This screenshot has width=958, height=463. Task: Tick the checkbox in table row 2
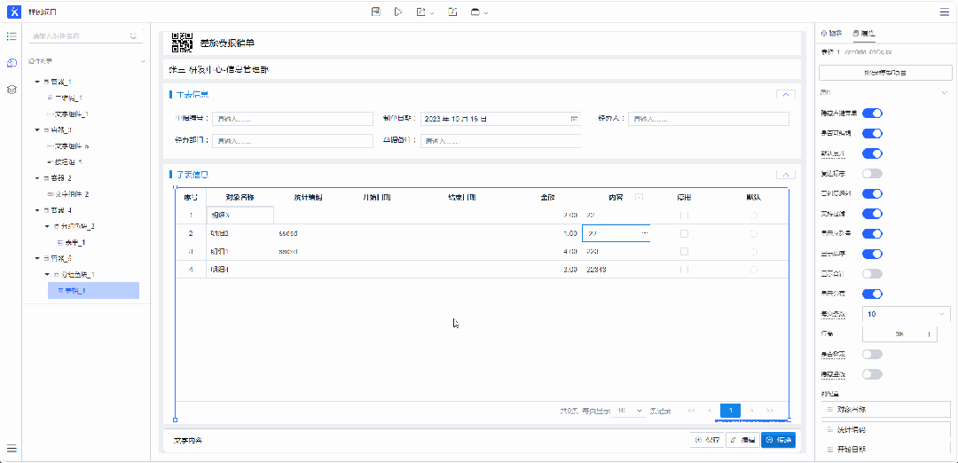pyautogui.click(x=683, y=233)
